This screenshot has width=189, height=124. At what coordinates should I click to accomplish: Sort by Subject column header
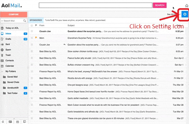tap(71, 26)
